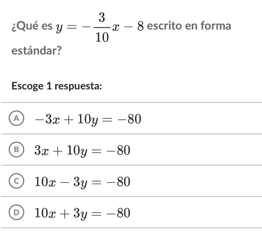This screenshot has height=231, width=262.
Task: Click the equation −3x + 10y = −80
Action: 88,119
